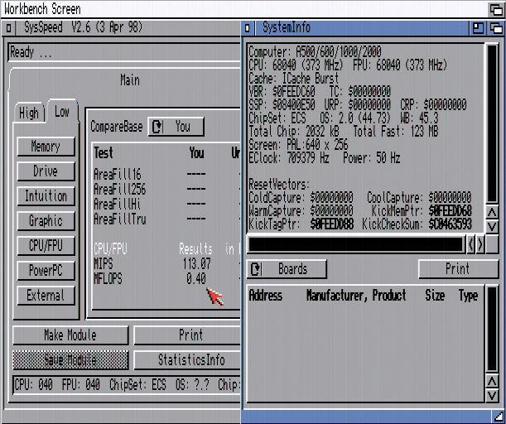Click the SystemInfo window depth gadget
Image resolution: width=506 pixels, height=424 pixels.
494,28
